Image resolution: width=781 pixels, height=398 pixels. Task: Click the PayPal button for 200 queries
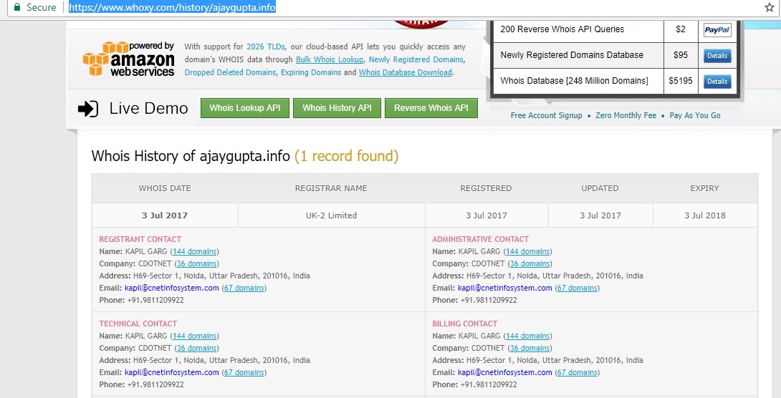click(717, 30)
